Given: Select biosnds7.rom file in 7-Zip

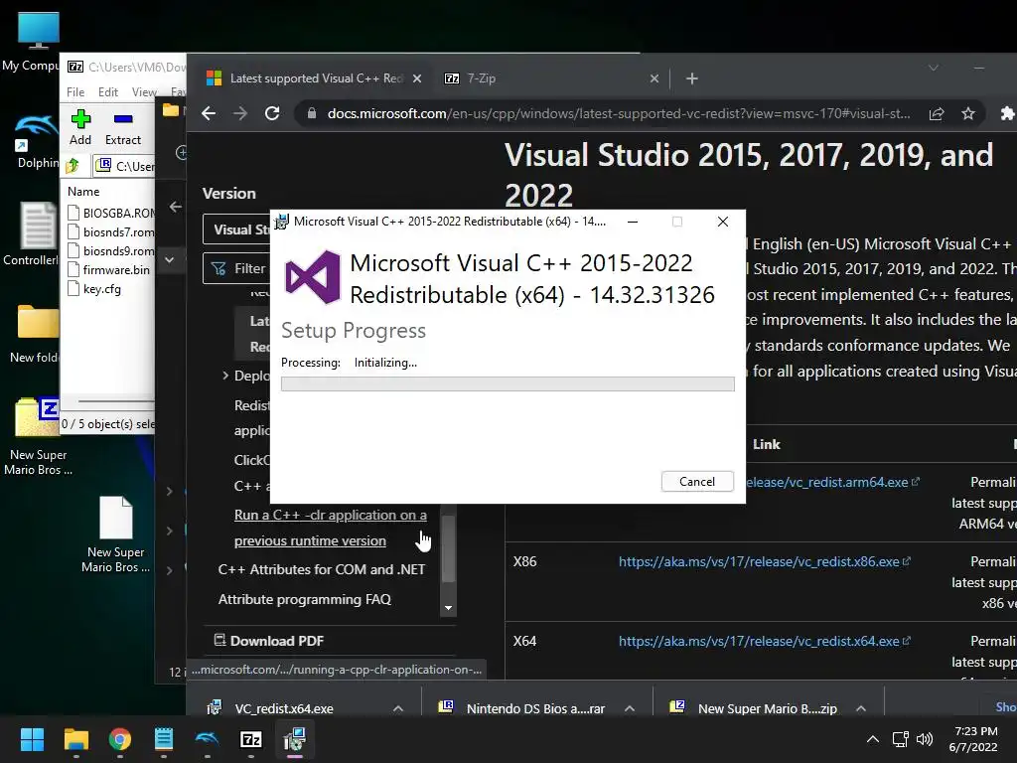Looking at the screenshot, I should [111, 231].
